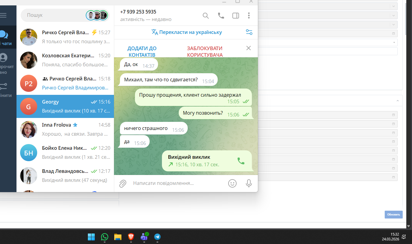This screenshot has width=412, height=244.
Task: Click preview 'Поняла, спасибо большое...'
Action: [75, 65]
